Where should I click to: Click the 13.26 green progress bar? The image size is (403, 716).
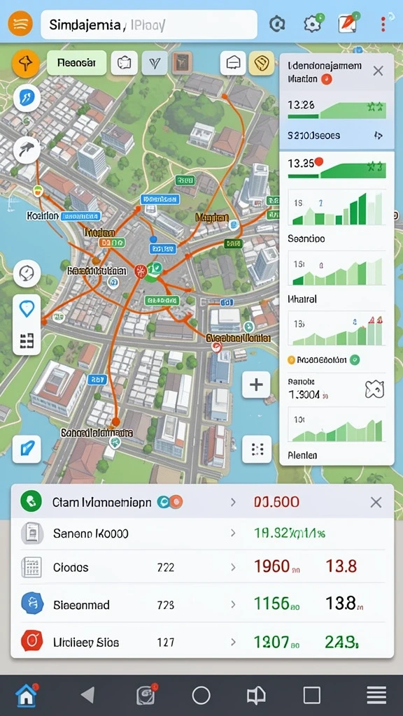coord(337,110)
